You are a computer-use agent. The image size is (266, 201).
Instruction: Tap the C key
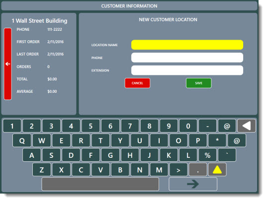[81, 170]
